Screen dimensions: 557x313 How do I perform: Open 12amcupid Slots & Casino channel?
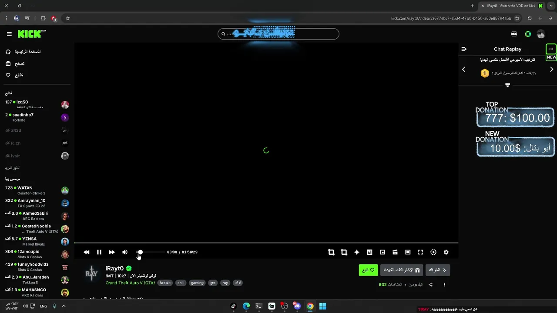(37, 254)
